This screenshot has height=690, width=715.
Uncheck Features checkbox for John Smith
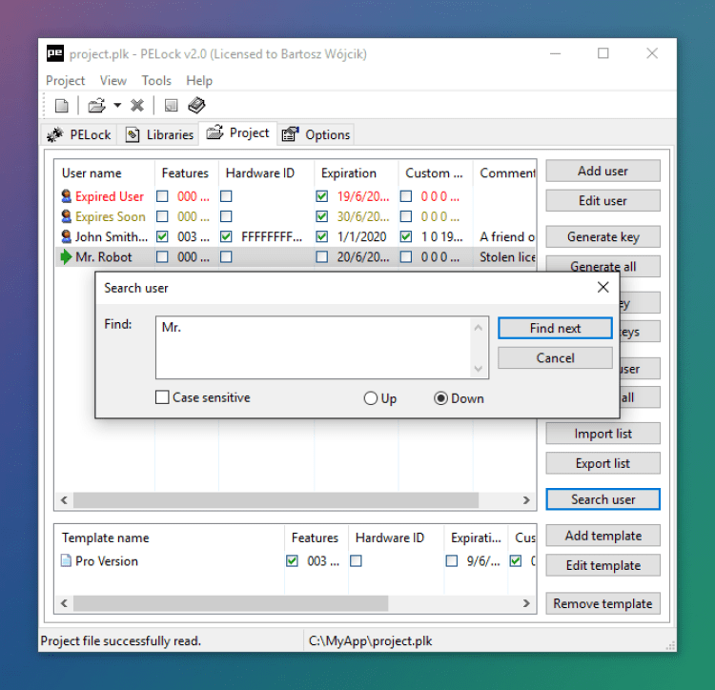tap(162, 236)
